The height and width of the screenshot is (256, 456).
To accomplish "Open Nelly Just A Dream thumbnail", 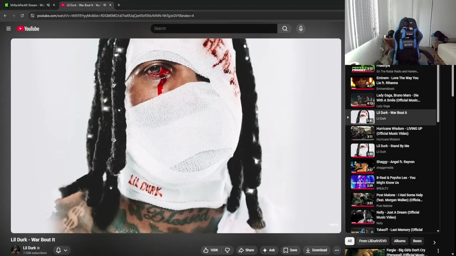I will pos(363,217).
